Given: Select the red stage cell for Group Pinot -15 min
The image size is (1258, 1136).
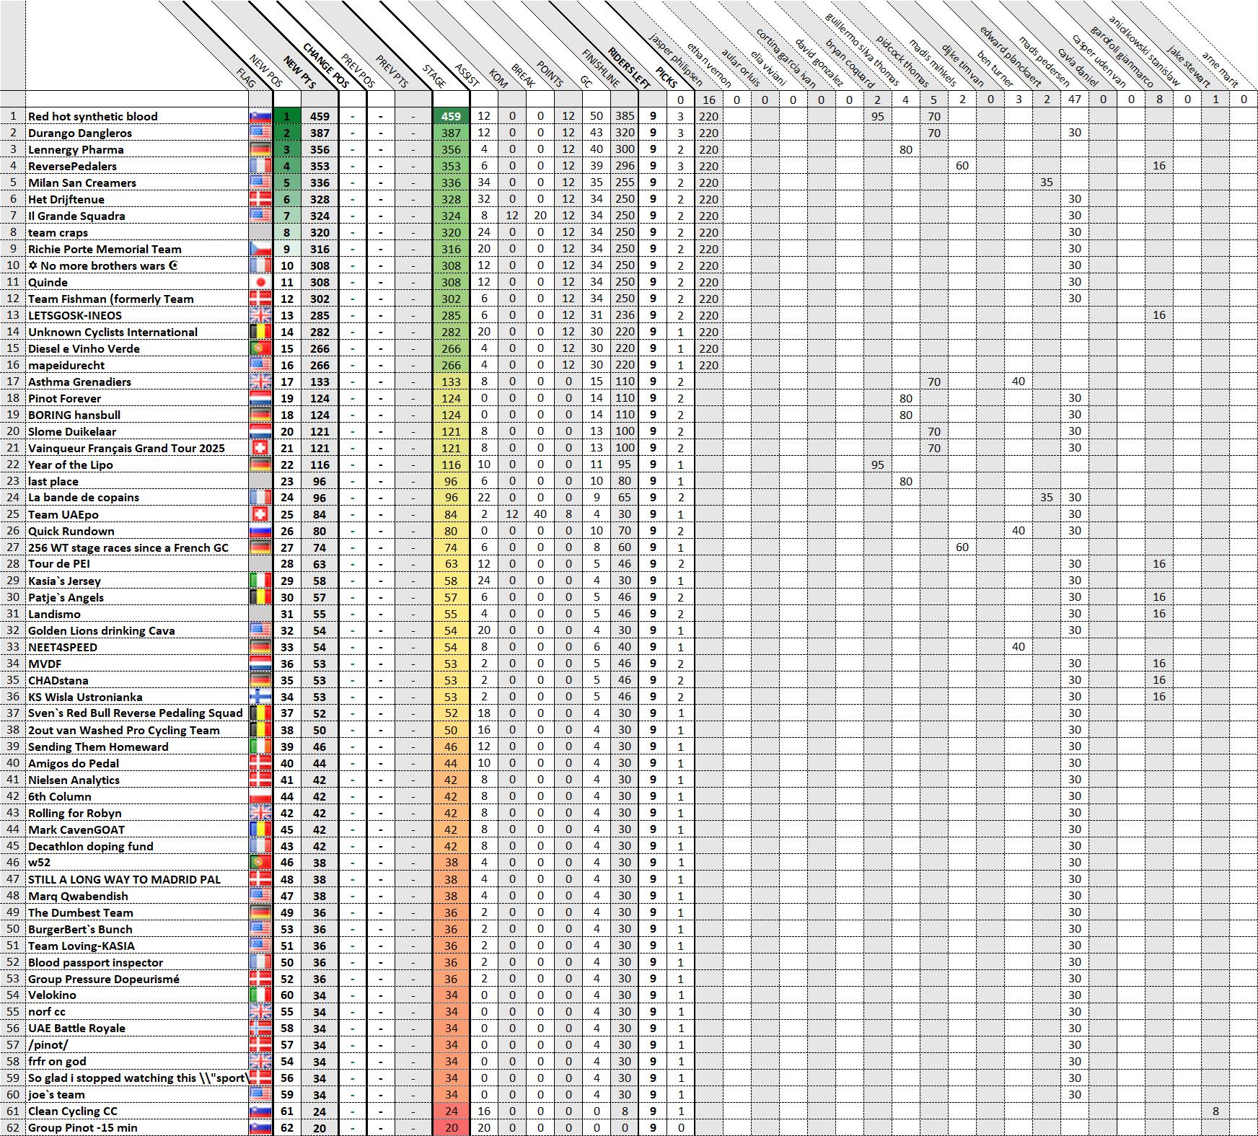Looking at the screenshot, I should point(451,1128).
